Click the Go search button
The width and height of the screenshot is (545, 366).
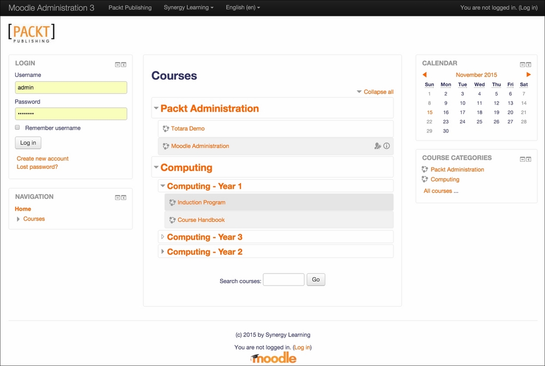[x=316, y=279]
